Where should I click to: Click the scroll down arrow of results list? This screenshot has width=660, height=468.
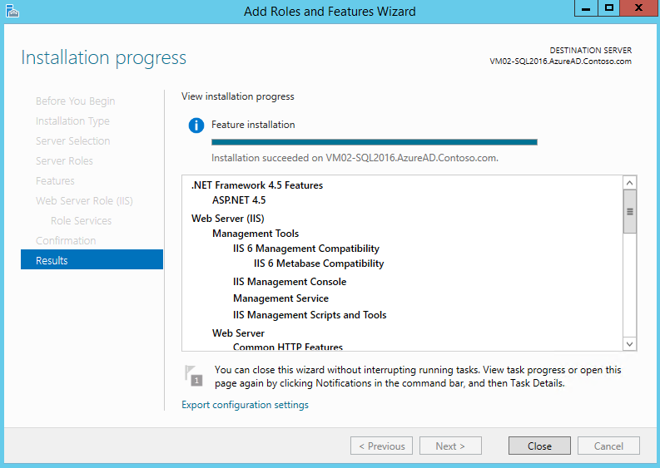pos(630,344)
